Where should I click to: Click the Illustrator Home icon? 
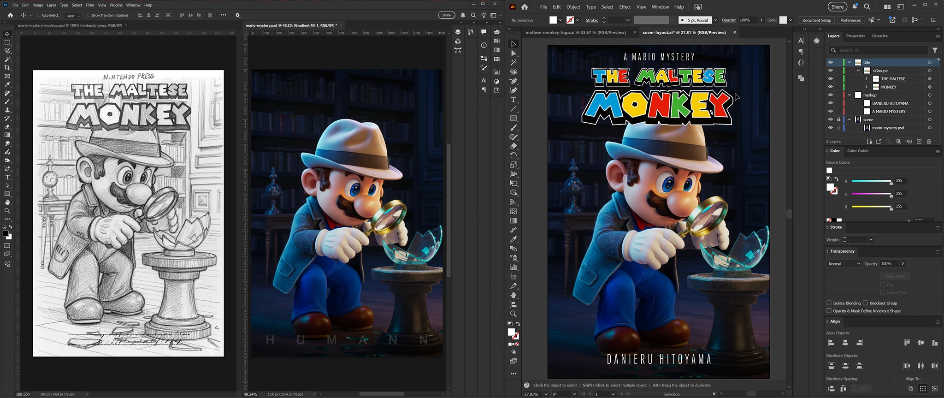point(525,7)
